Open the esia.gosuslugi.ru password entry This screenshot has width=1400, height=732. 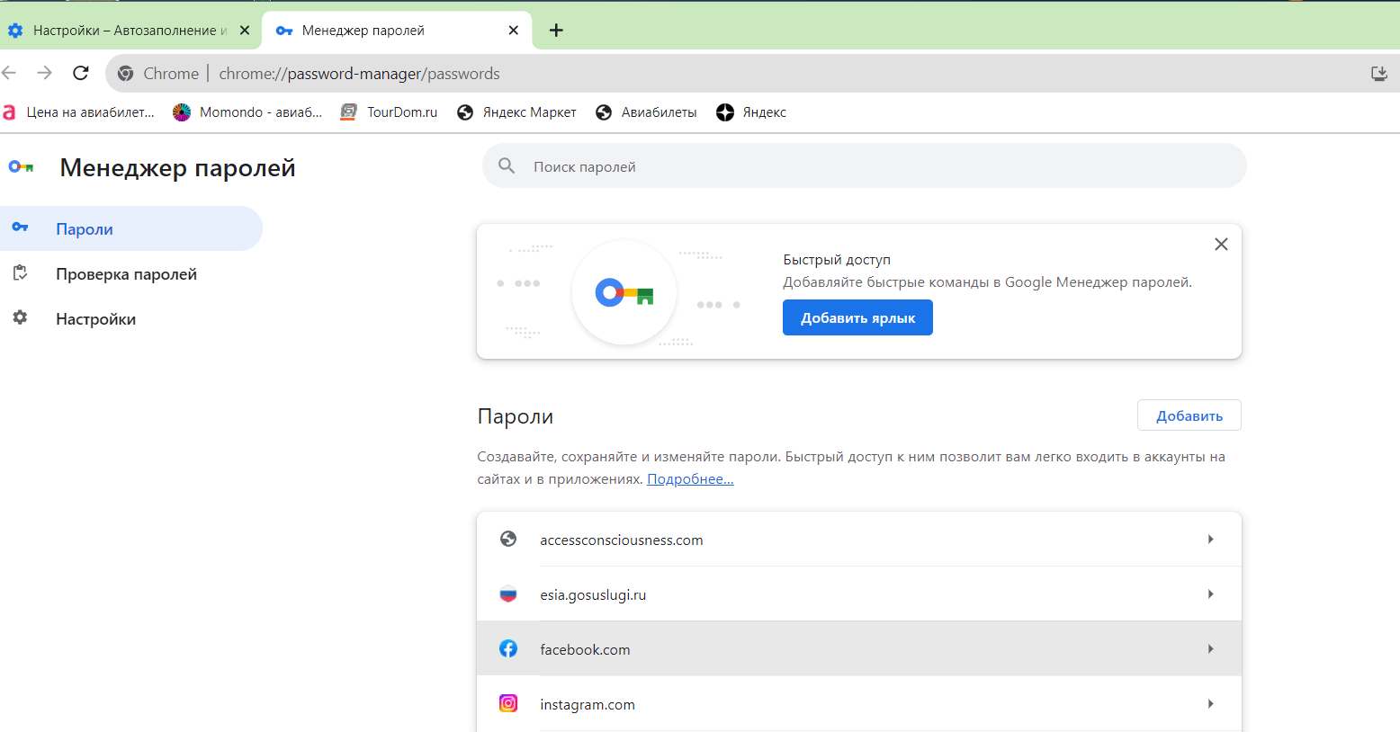click(859, 594)
